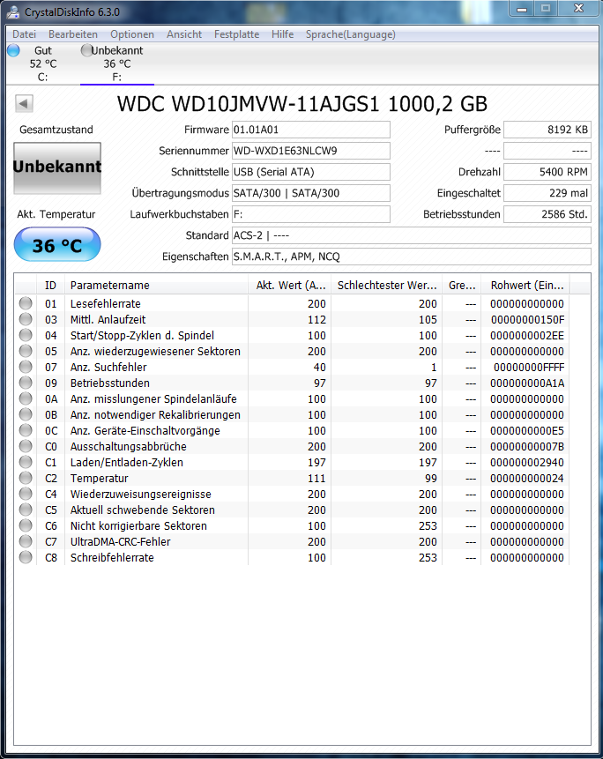Click status circle of Anz. Suchfehler
603x759 pixels.
pos(26,367)
